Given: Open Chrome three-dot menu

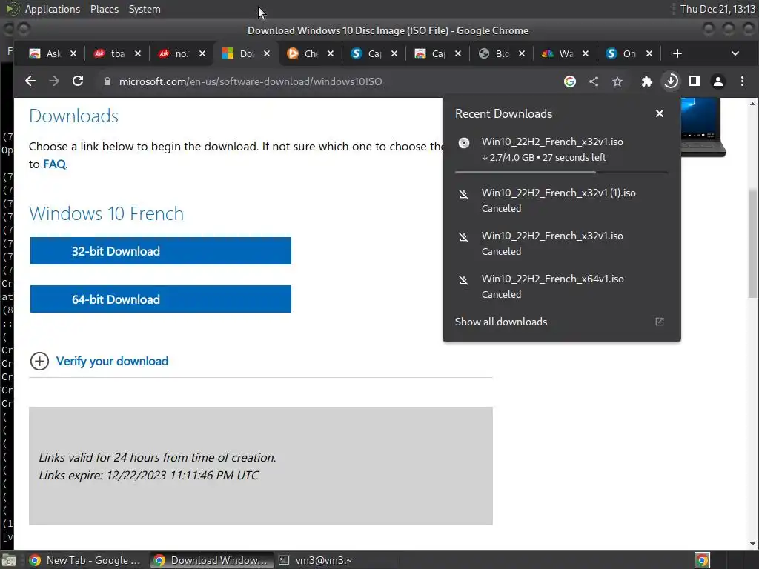Looking at the screenshot, I should (x=742, y=81).
